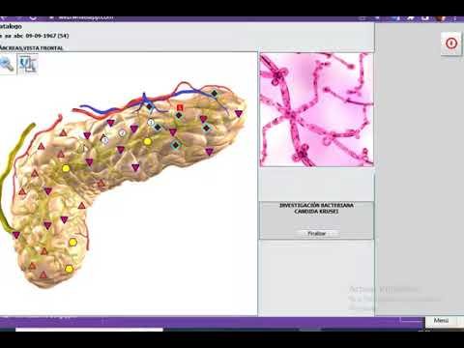Click the toolbar icon beside the magnifier
This screenshot has width=464, height=348.
point(27,64)
